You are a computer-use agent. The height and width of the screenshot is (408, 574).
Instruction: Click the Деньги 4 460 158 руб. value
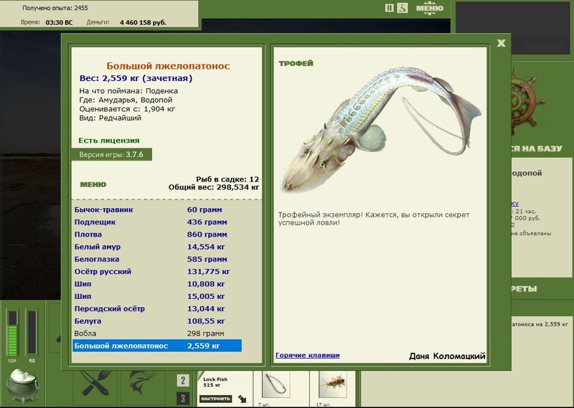tap(143, 22)
